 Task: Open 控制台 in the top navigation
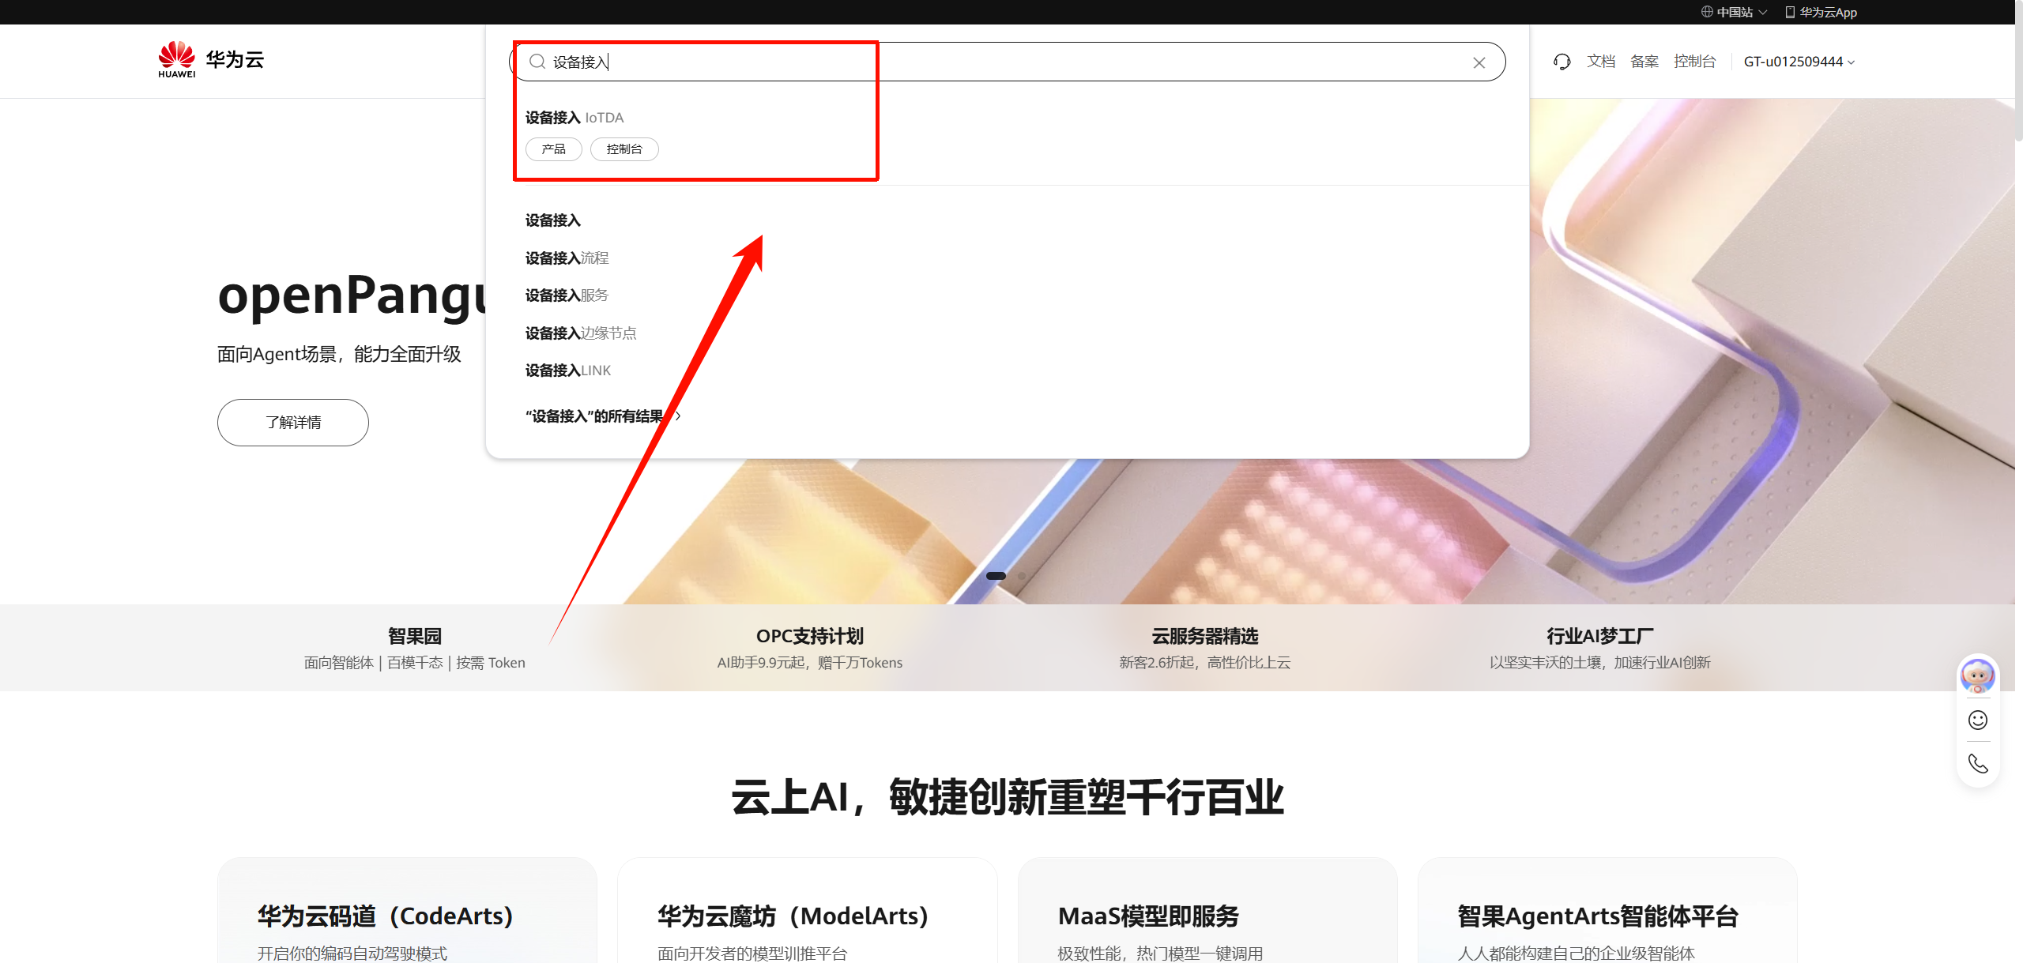tap(1695, 62)
